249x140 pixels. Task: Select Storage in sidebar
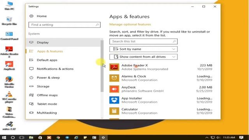coord(63,86)
